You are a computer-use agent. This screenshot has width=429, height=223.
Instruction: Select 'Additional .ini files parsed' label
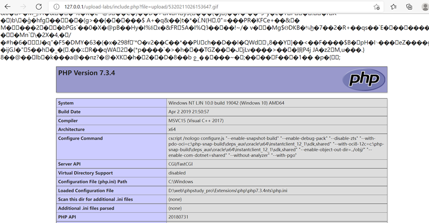tap(86, 208)
